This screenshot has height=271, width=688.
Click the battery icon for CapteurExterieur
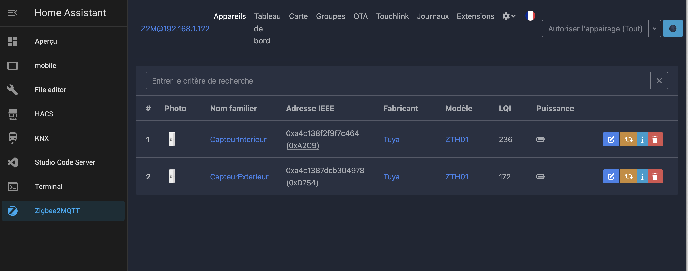point(540,176)
